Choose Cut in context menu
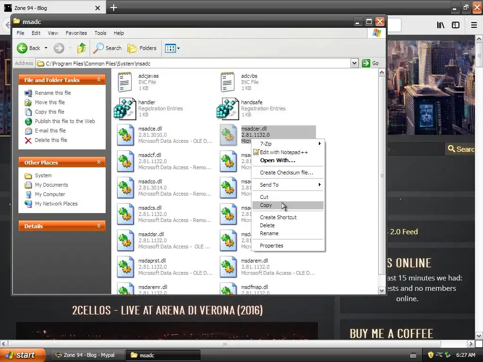This screenshot has height=362, width=483. click(288, 197)
